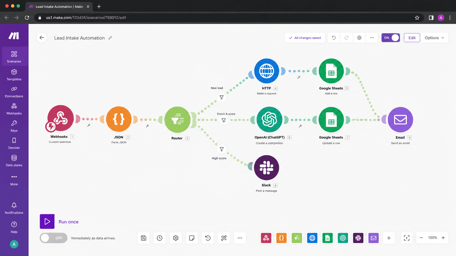The height and width of the screenshot is (256, 456).
Task: Click Router flow control favorite in bottom bar
Action: click(x=297, y=238)
